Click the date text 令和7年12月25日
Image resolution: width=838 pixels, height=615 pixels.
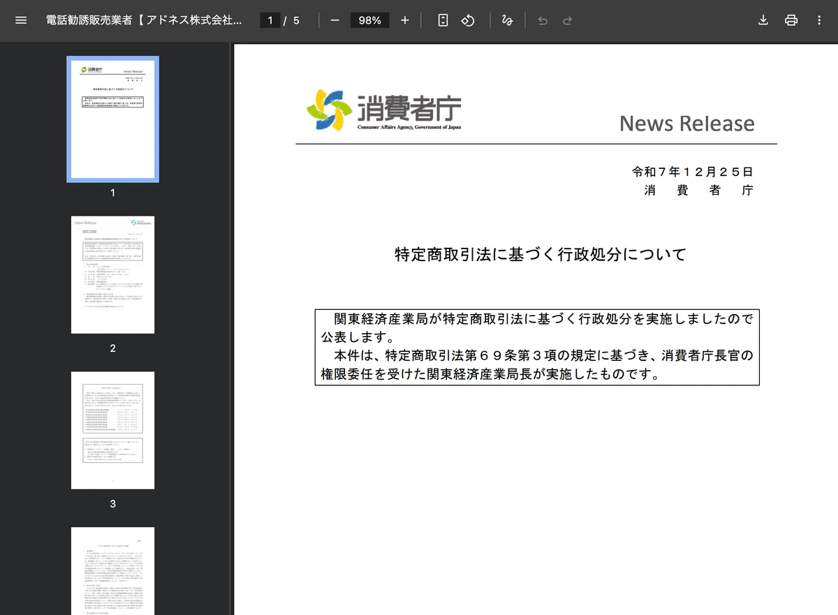click(692, 172)
